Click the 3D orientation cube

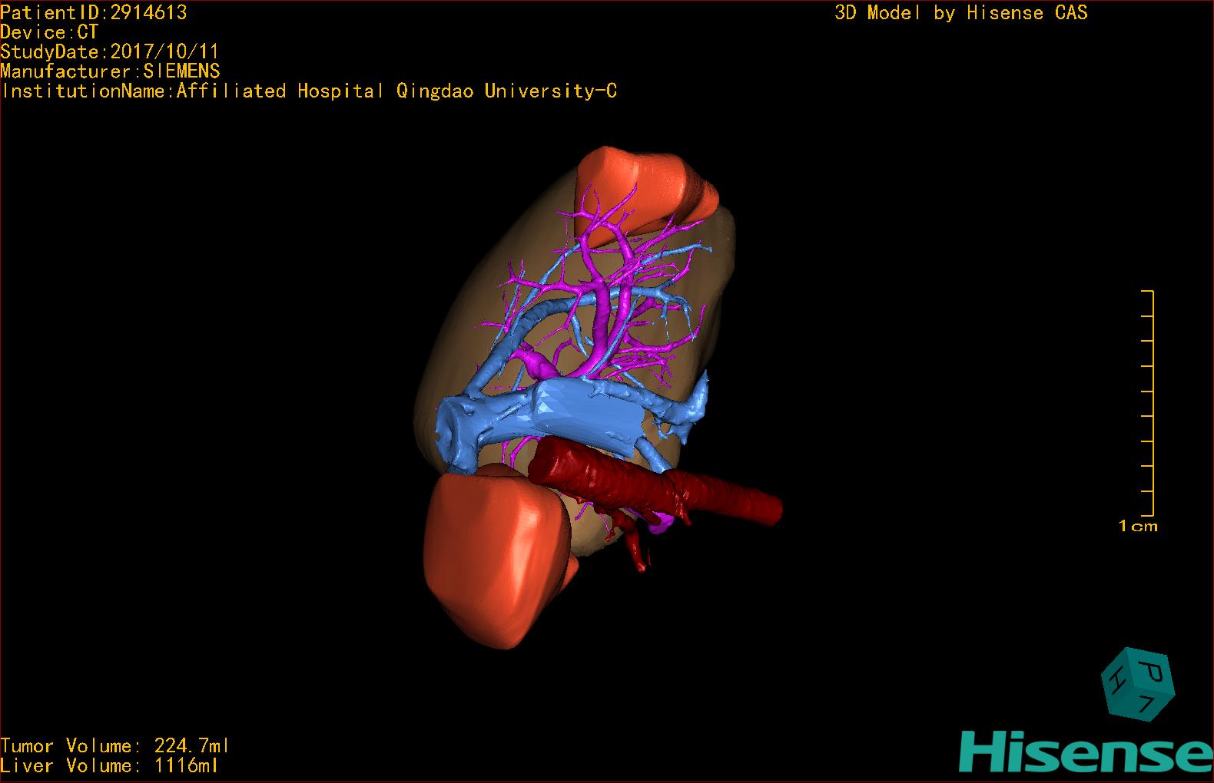tap(1138, 685)
